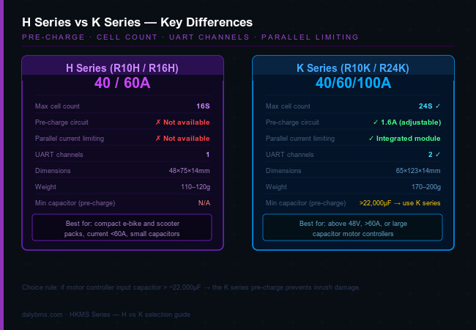Screen dimensions: 476x330
Task: Click the H Series 'Best for' compact e-bike box
Action: point(122,227)
